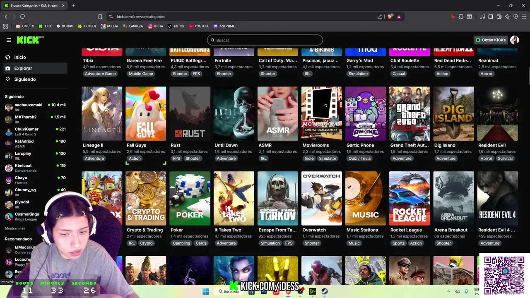The image size is (530, 298).
Task: Open the Overwatch category cover
Action: (x=322, y=199)
